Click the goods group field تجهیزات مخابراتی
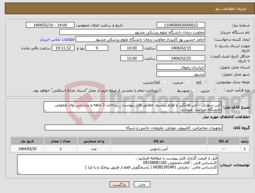255x193 pixels. click(x=134, y=127)
